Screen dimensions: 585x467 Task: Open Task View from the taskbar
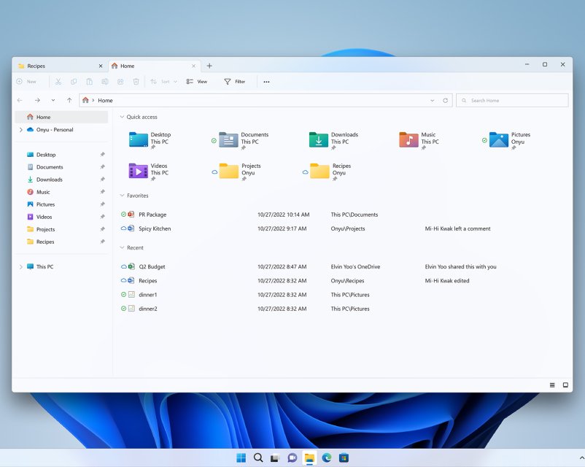(x=275, y=458)
